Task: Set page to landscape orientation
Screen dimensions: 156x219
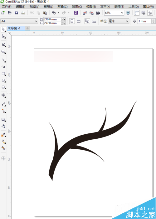Action: click(79, 21)
